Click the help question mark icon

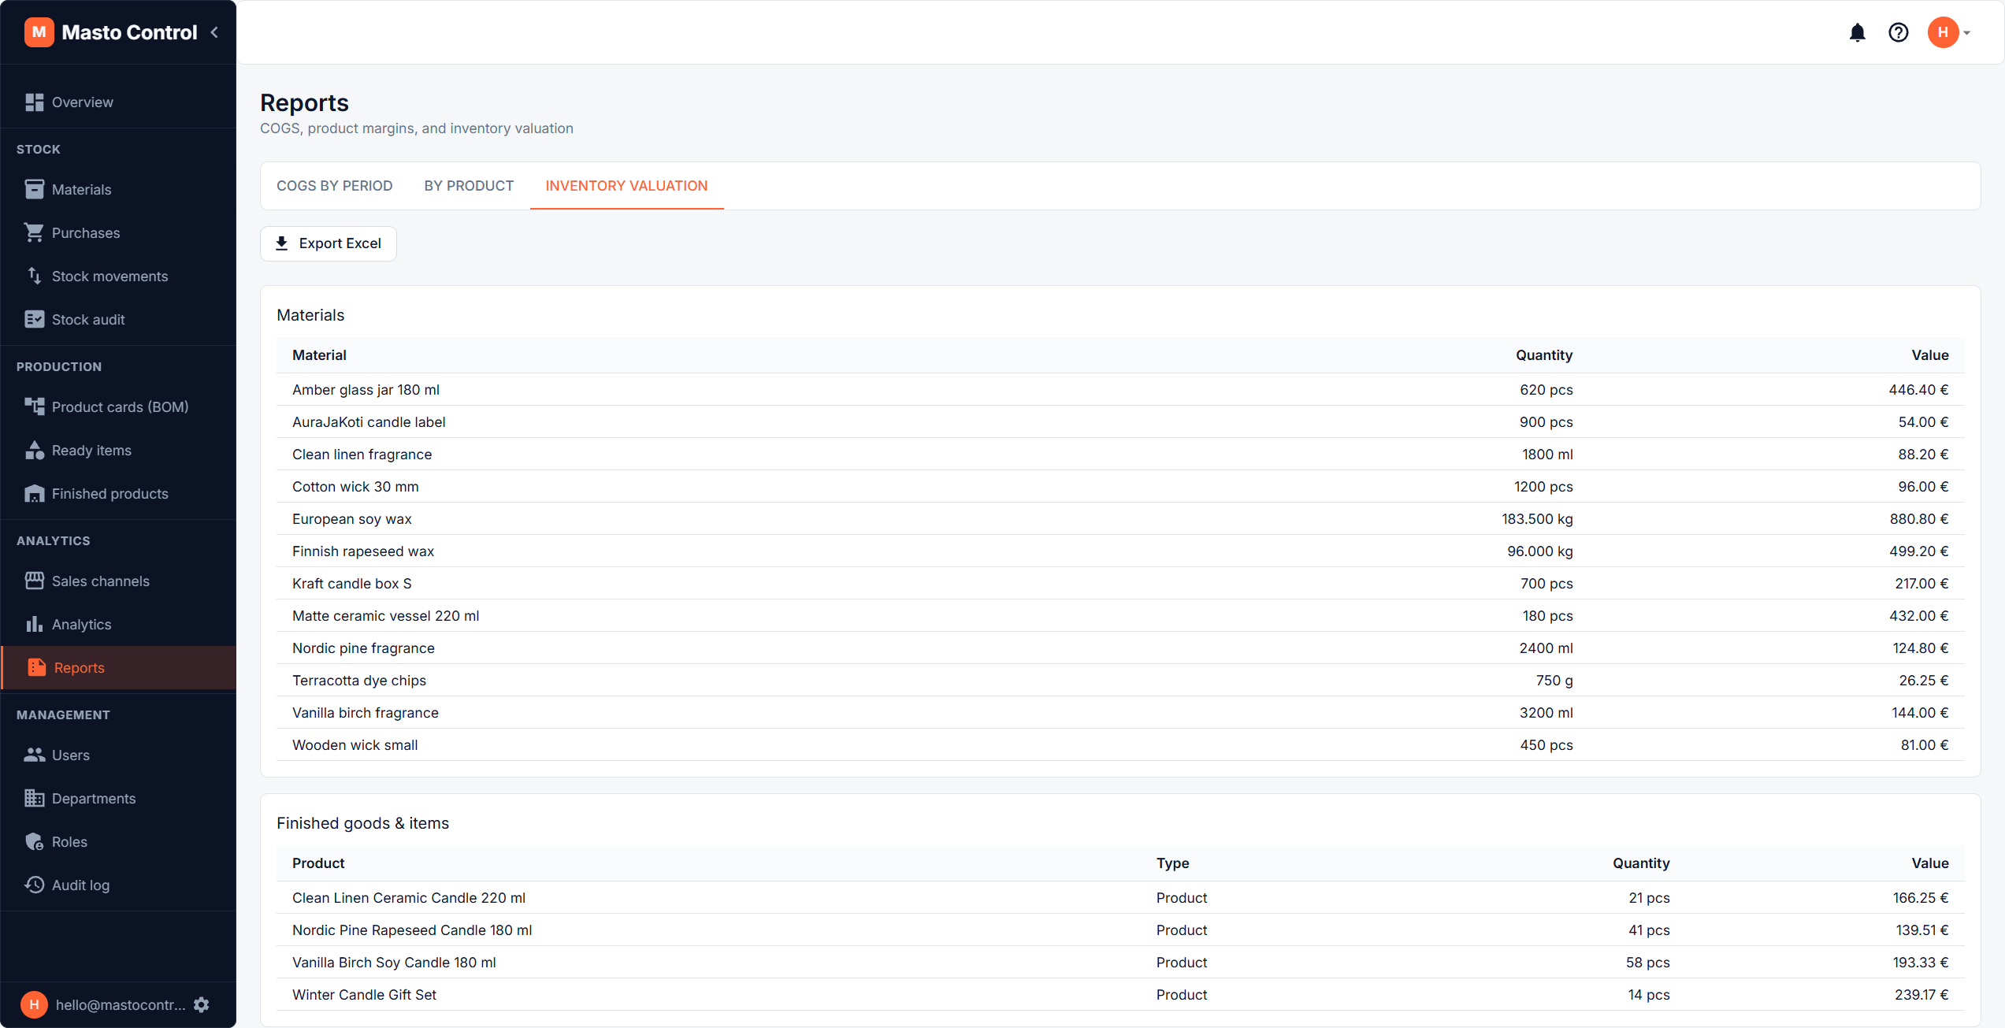[x=1899, y=32]
